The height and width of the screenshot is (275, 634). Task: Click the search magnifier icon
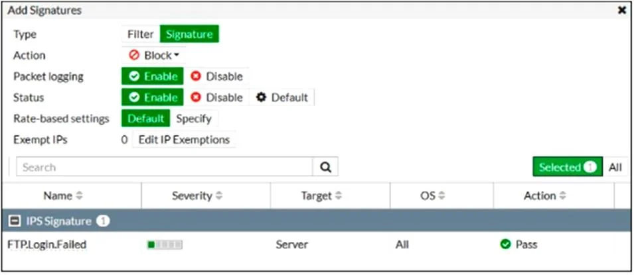click(325, 167)
